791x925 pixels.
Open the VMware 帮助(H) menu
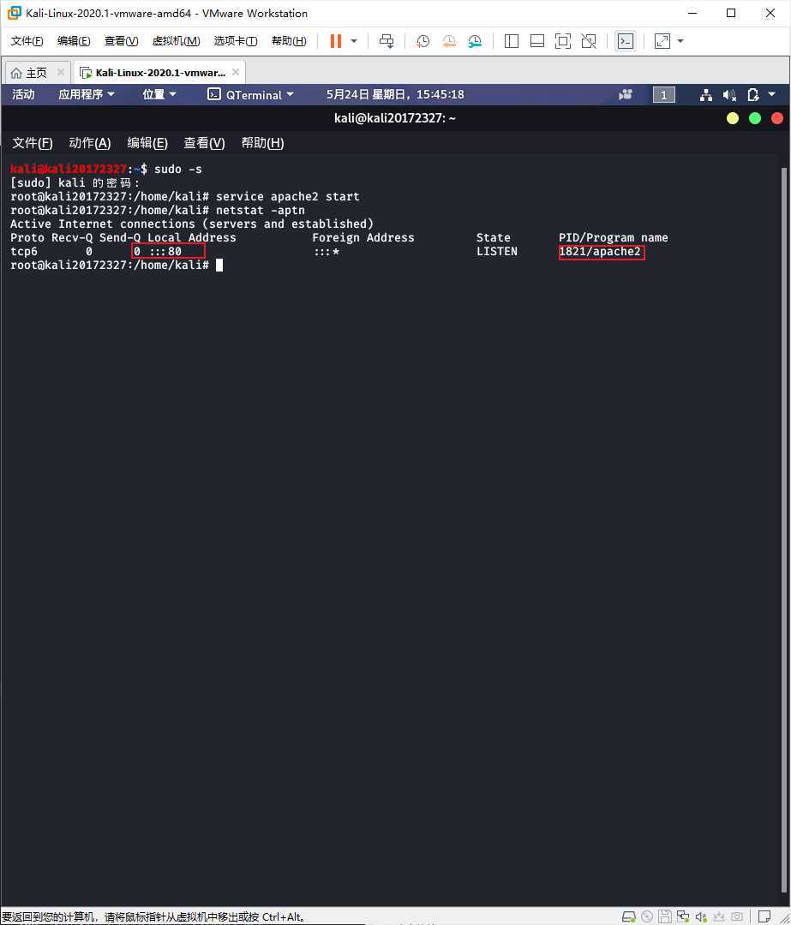[x=289, y=41]
